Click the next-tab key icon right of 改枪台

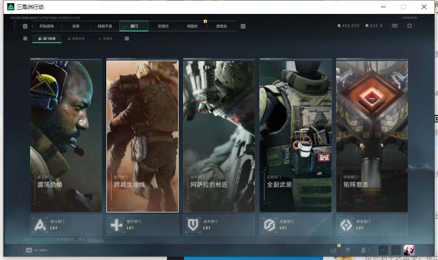pyautogui.click(x=243, y=26)
